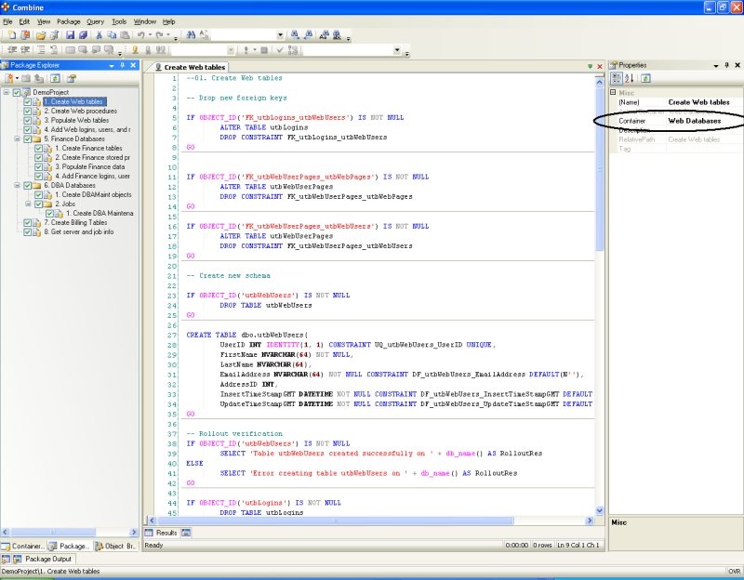
Task: Sort properties alphabetically with A-Z icon
Action: pos(629,78)
